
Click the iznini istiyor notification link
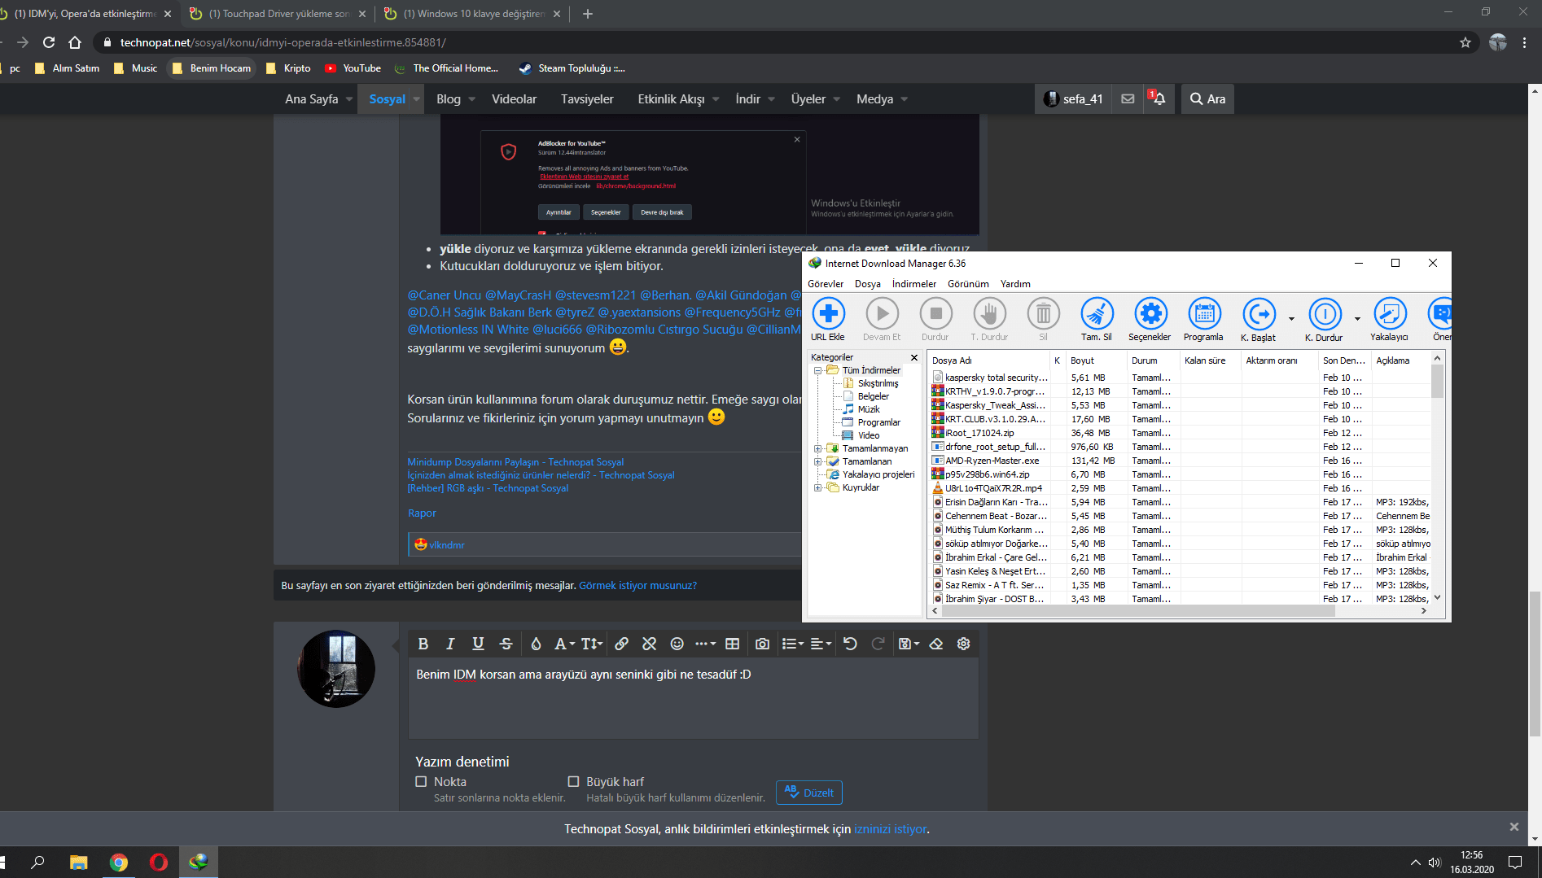[890, 828]
